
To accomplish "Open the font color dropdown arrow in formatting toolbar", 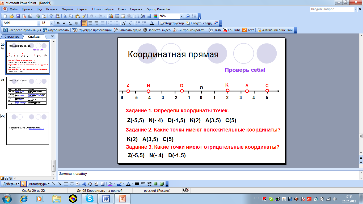I will coord(156,23).
